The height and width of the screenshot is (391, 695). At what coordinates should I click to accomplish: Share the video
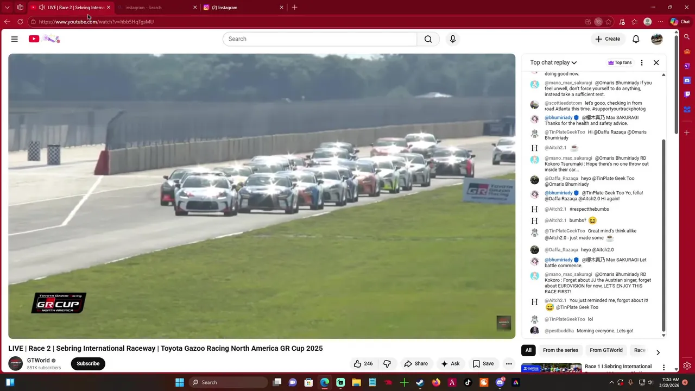[x=416, y=364]
